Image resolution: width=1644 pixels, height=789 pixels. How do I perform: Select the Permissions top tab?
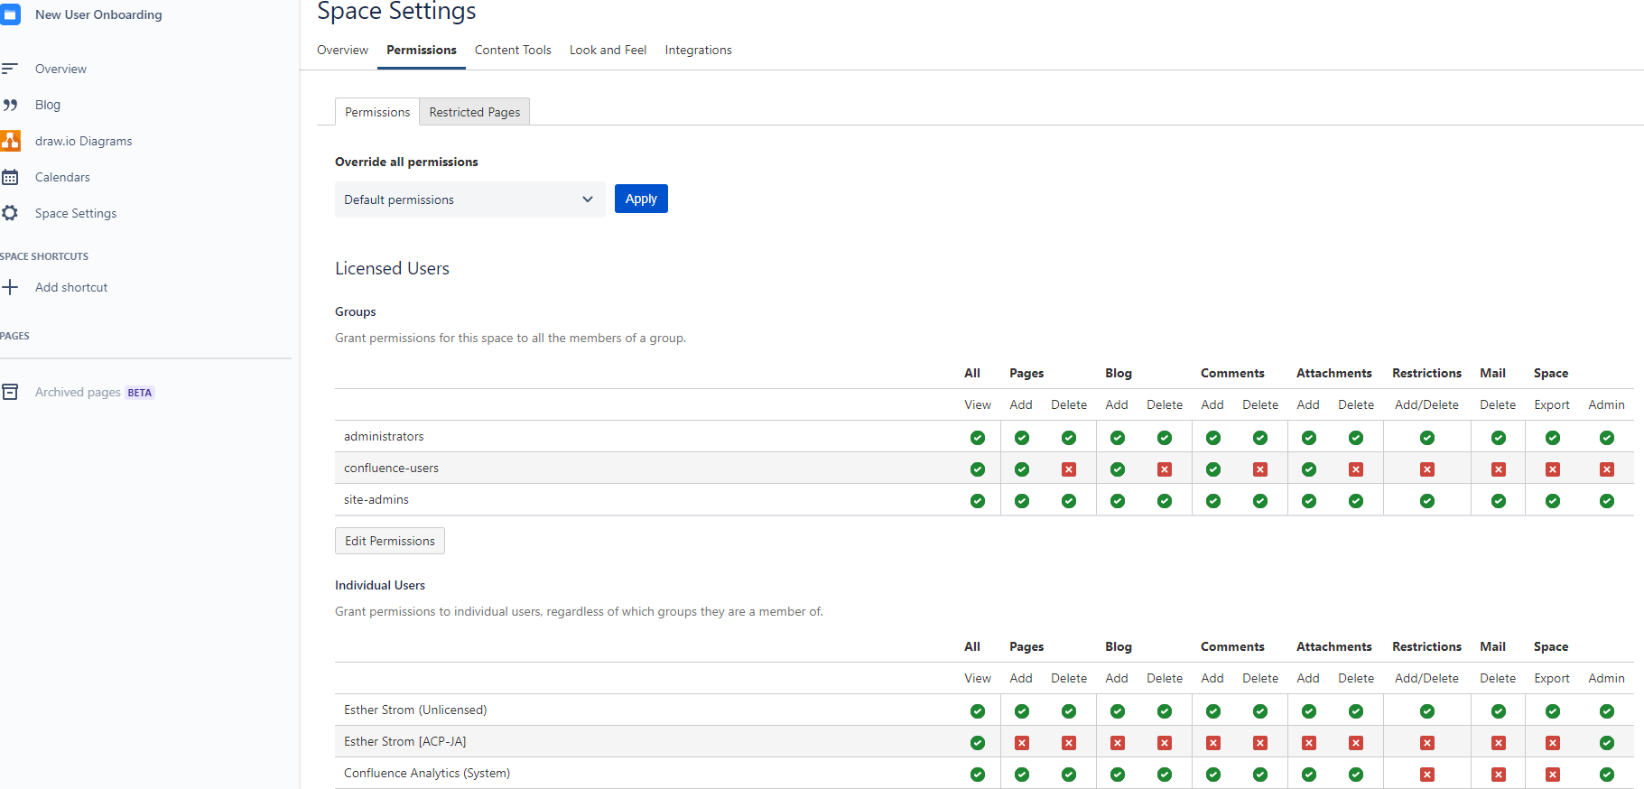[422, 50]
